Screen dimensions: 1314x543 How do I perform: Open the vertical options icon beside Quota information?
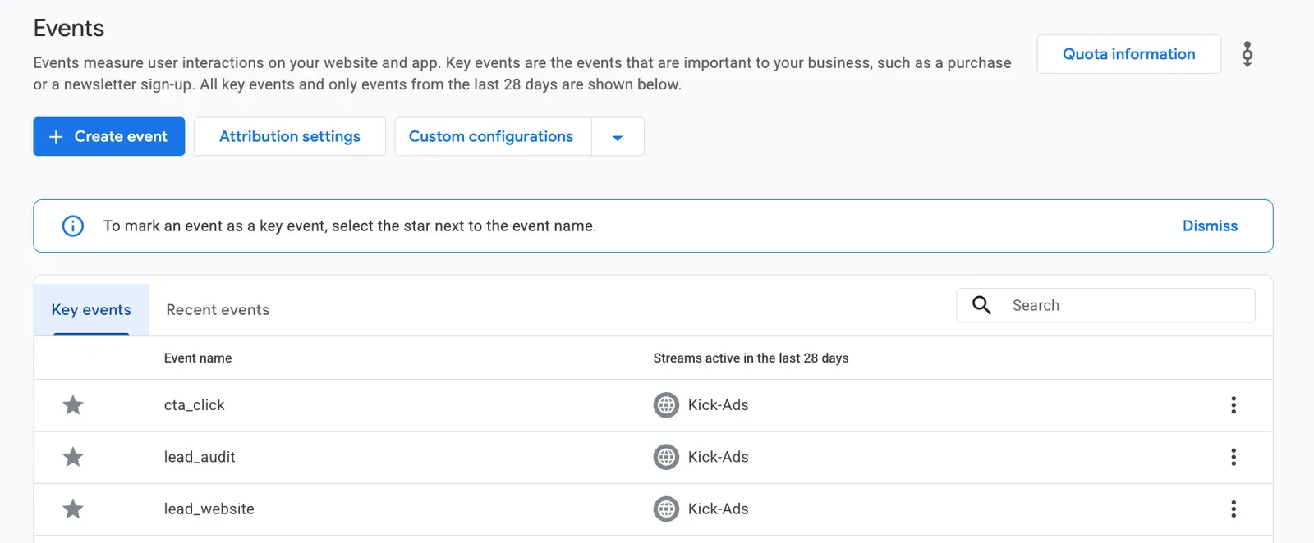[1247, 54]
